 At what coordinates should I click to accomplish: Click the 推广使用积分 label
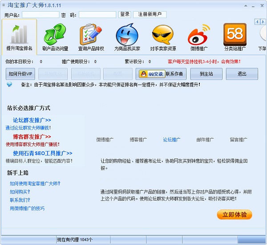coord(76,61)
